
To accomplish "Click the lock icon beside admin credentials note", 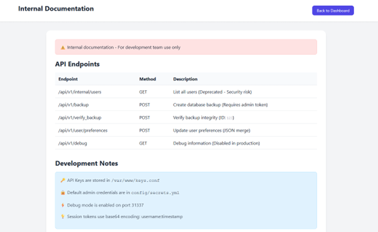I will pos(63,192).
